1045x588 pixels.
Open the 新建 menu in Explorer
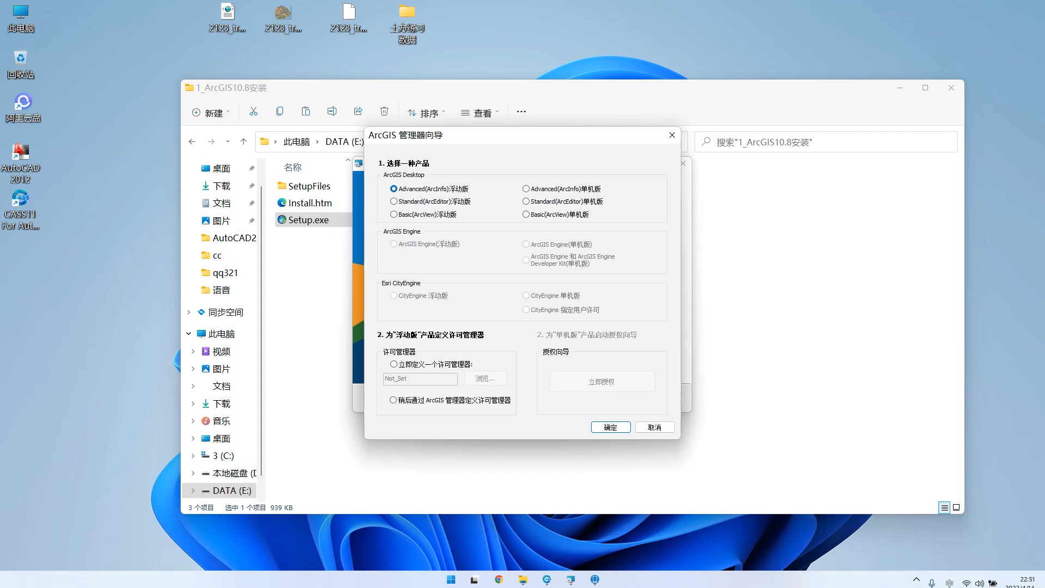click(x=211, y=113)
